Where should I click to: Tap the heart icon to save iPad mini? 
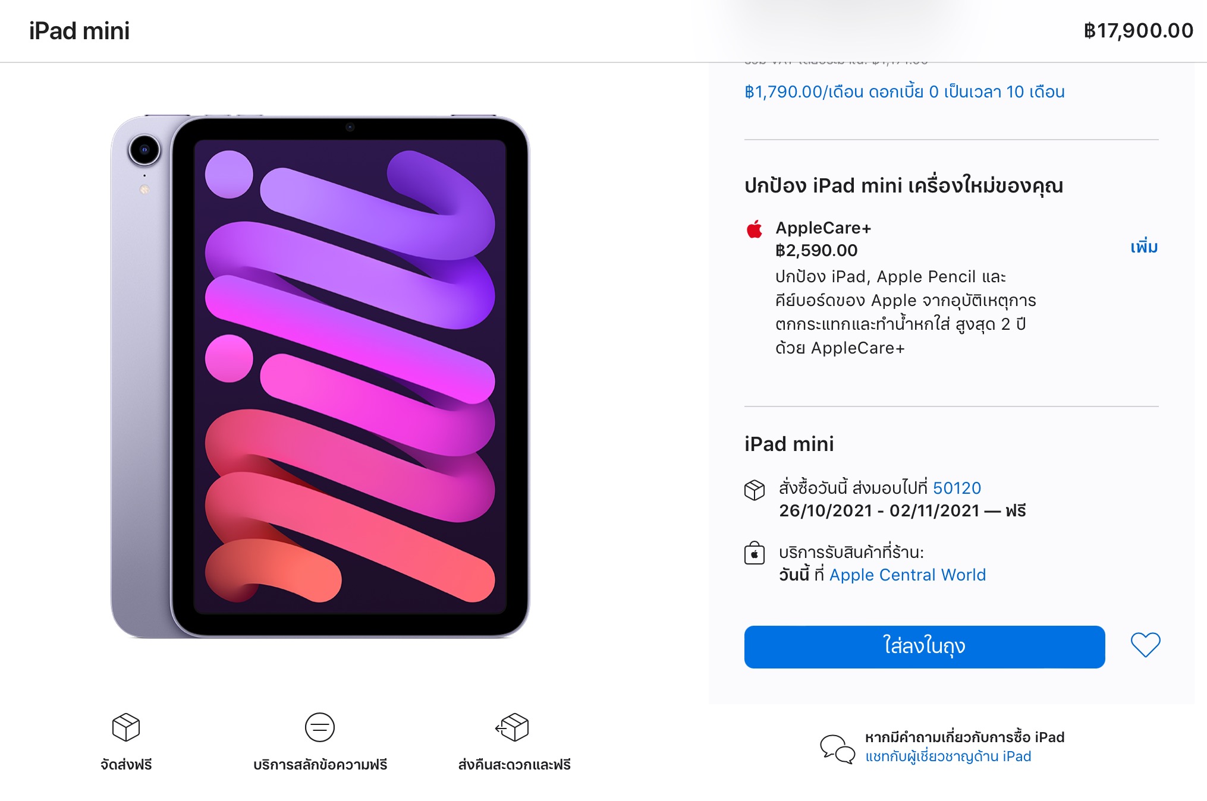tap(1145, 645)
